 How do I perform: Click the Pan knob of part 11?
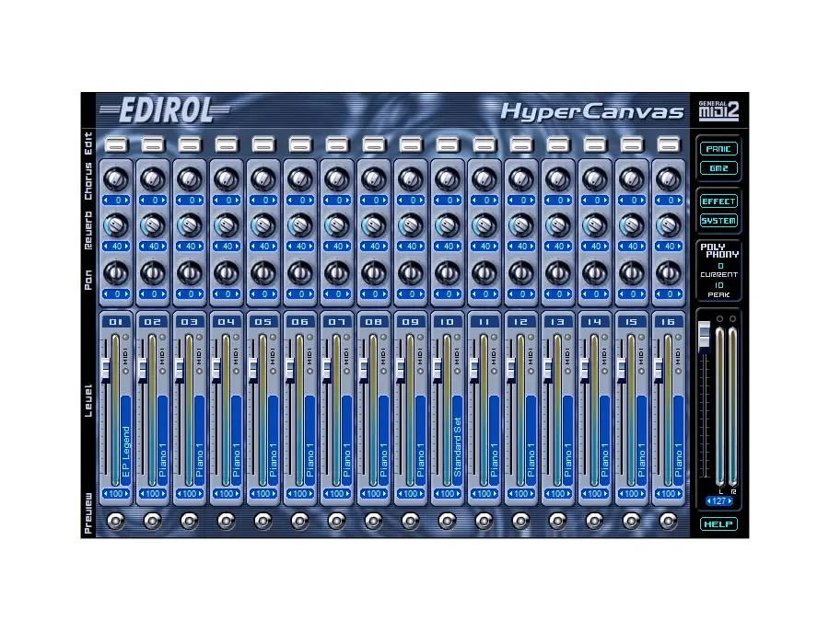[x=485, y=273]
